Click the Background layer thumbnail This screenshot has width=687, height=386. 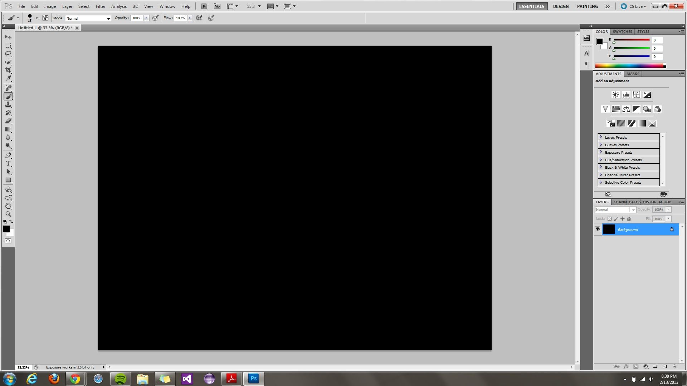click(x=609, y=229)
